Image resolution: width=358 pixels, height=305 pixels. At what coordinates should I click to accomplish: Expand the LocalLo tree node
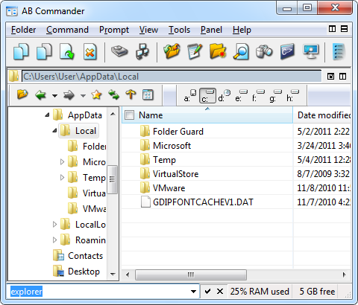(x=54, y=225)
